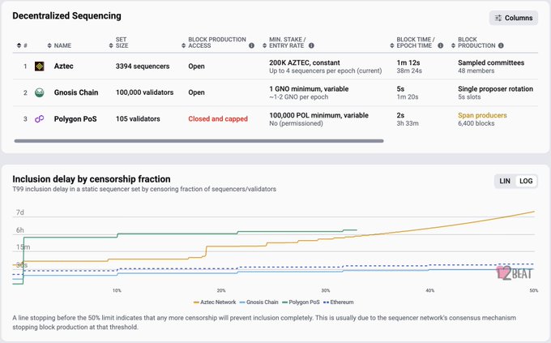The image size is (551, 343).
Task: Click the ~1-2 GNO per epoch text
Action: (299, 97)
